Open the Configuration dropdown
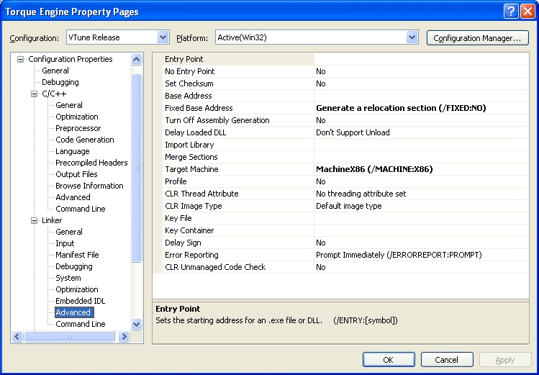Image resolution: width=539 pixels, height=375 pixels. [x=163, y=37]
